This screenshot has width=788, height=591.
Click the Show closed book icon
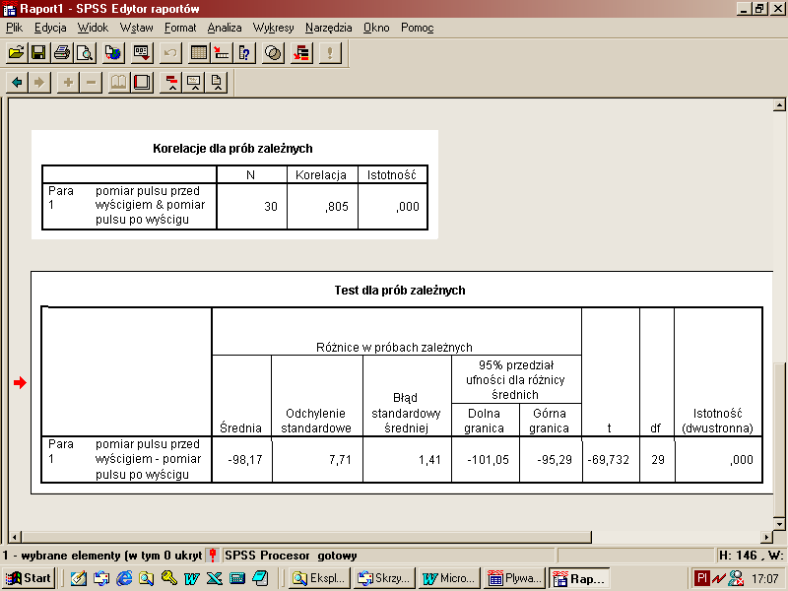point(142,82)
